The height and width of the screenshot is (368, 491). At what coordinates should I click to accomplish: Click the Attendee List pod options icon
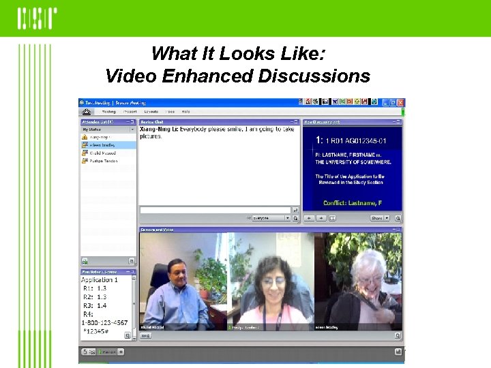point(132,261)
